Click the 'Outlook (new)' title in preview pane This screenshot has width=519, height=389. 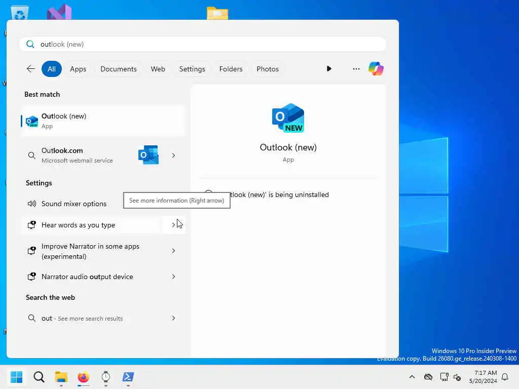point(288,147)
